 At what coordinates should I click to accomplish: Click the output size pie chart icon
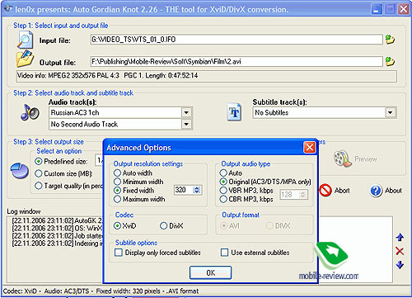20,170
